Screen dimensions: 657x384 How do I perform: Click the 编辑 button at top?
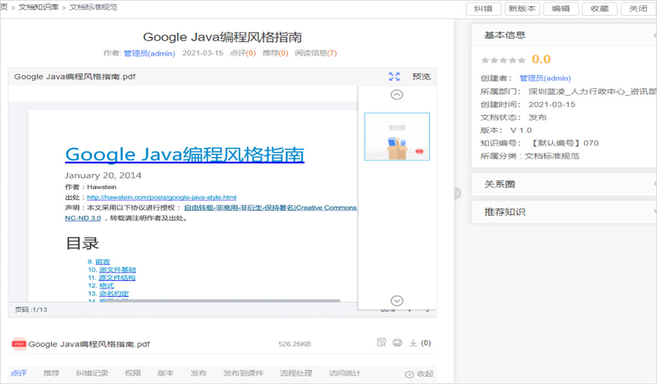pyautogui.click(x=561, y=9)
